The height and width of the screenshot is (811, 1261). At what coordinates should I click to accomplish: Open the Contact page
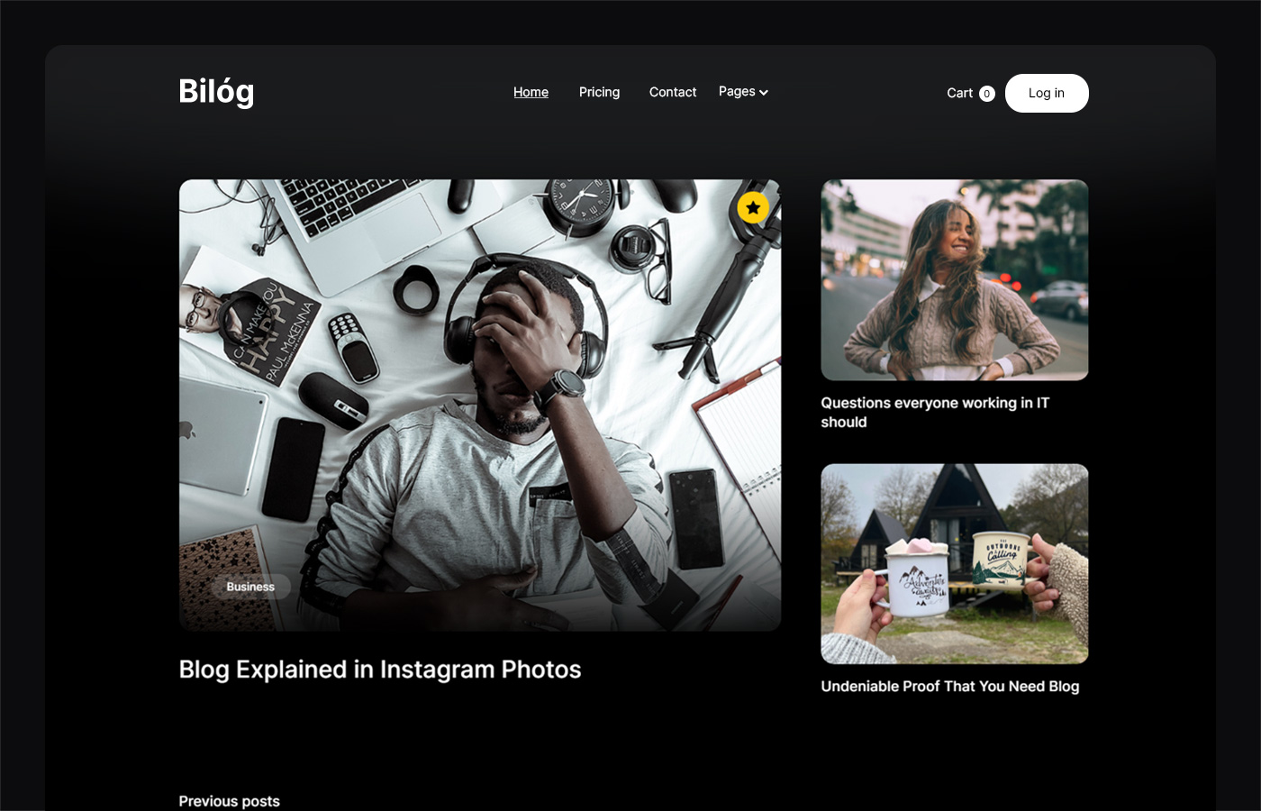tap(672, 92)
